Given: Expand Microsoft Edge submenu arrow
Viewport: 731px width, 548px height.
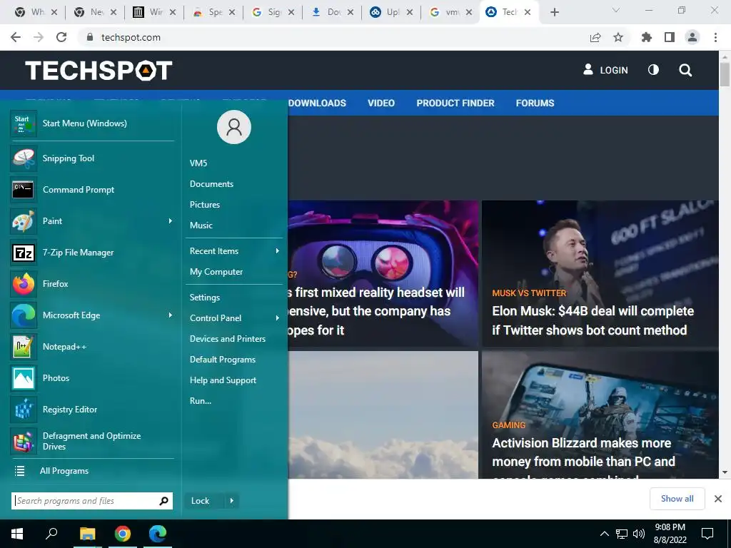Looking at the screenshot, I should coord(171,315).
